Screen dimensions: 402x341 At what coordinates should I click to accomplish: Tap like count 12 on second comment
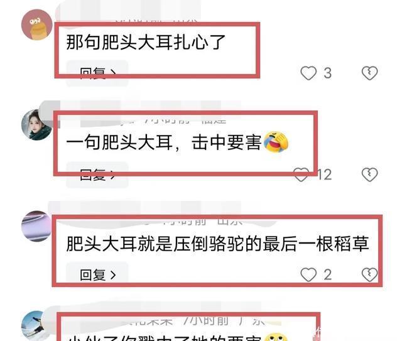pyautogui.click(x=324, y=175)
